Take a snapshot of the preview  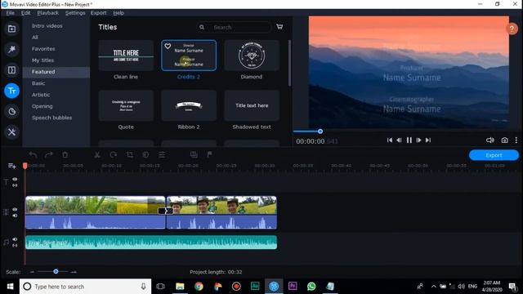coord(505,140)
